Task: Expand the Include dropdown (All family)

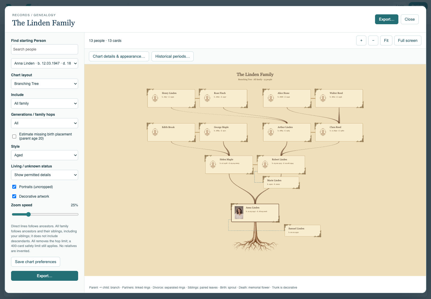Action: coord(45,103)
